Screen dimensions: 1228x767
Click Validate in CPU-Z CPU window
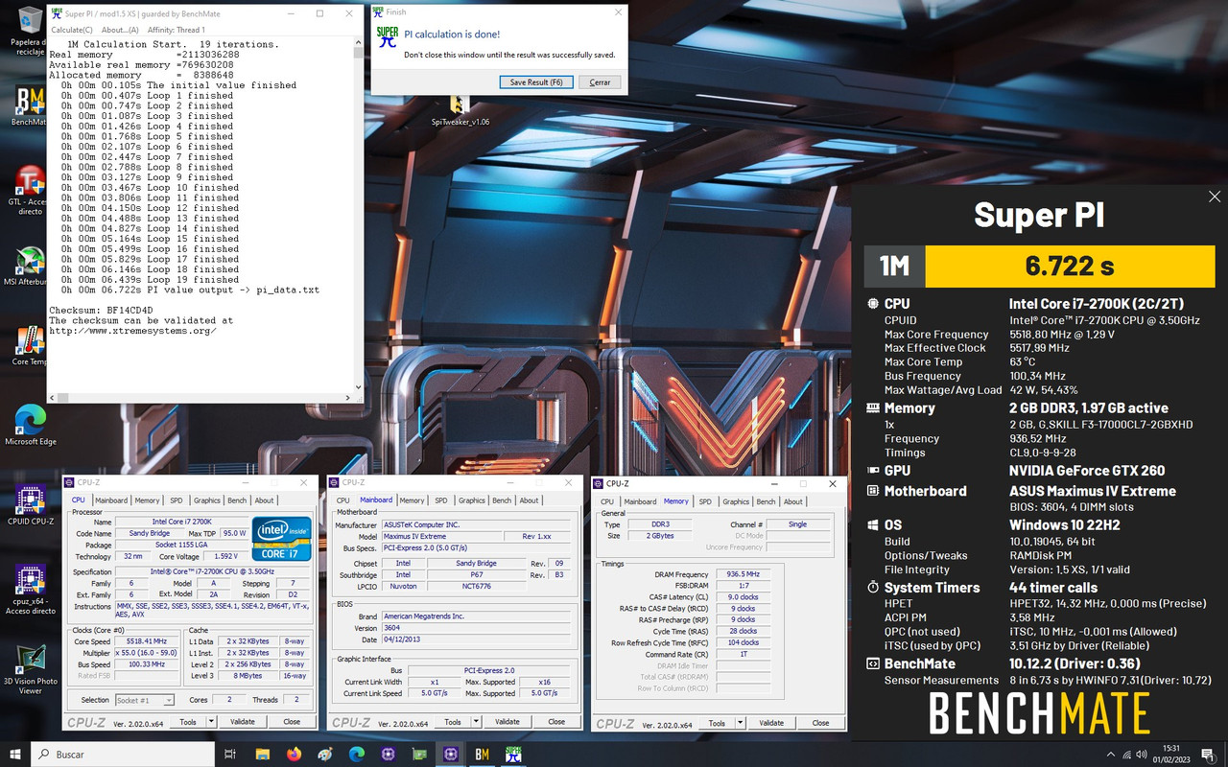pyautogui.click(x=243, y=722)
